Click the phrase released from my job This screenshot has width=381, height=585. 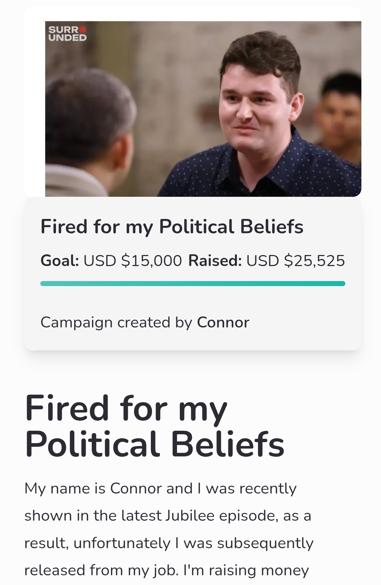click(101, 570)
